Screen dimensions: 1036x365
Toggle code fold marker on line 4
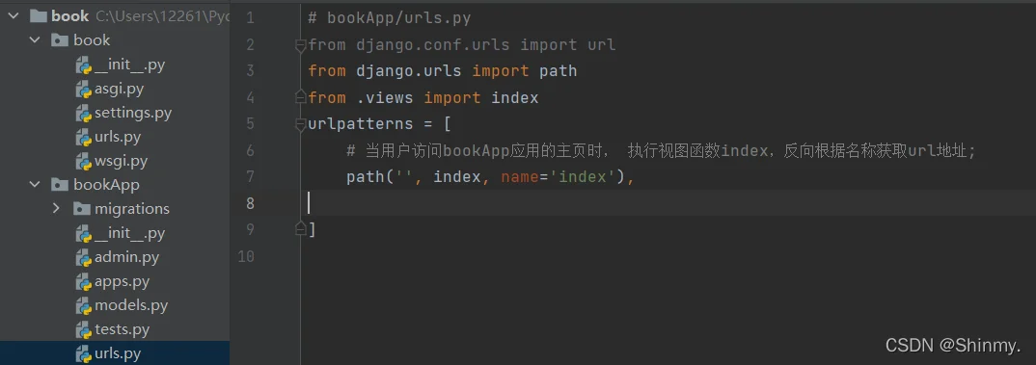(301, 97)
